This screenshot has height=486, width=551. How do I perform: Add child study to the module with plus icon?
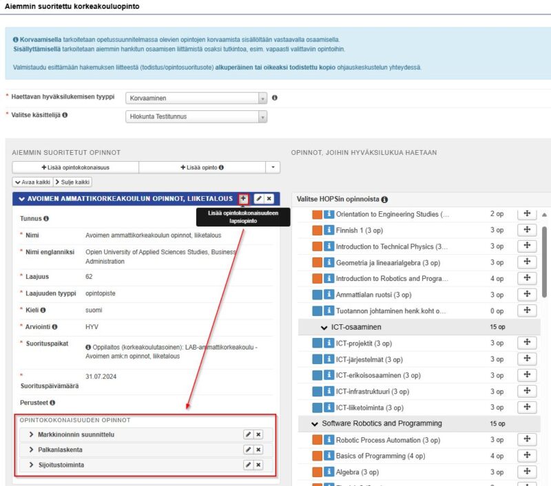tap(243, 199)
